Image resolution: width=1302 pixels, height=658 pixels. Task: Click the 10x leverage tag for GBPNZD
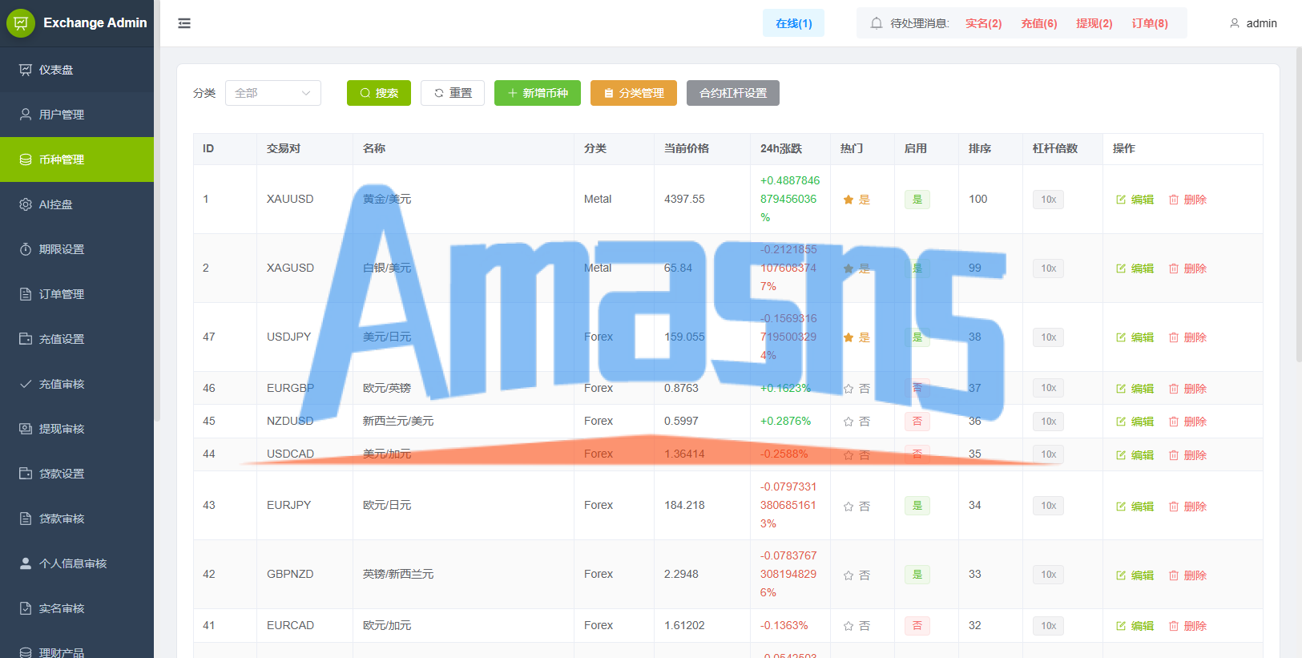[x=1048, y=575]
